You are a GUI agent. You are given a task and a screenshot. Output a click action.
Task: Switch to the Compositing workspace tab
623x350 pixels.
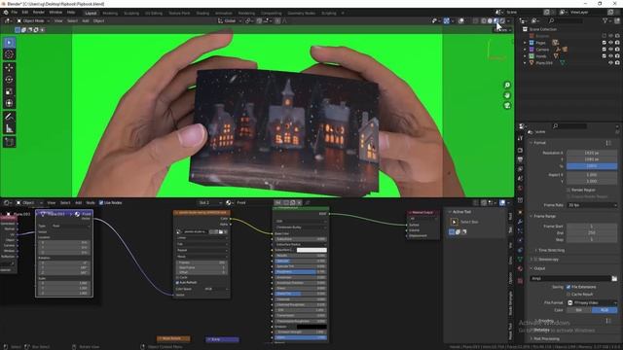pyautogui.click(x=271, y=13)
